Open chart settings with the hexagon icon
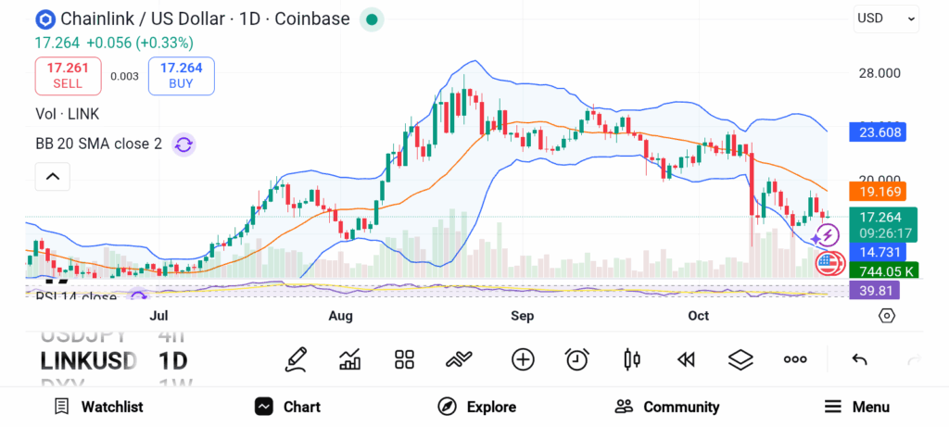949x427 pixels. [887, 316]
